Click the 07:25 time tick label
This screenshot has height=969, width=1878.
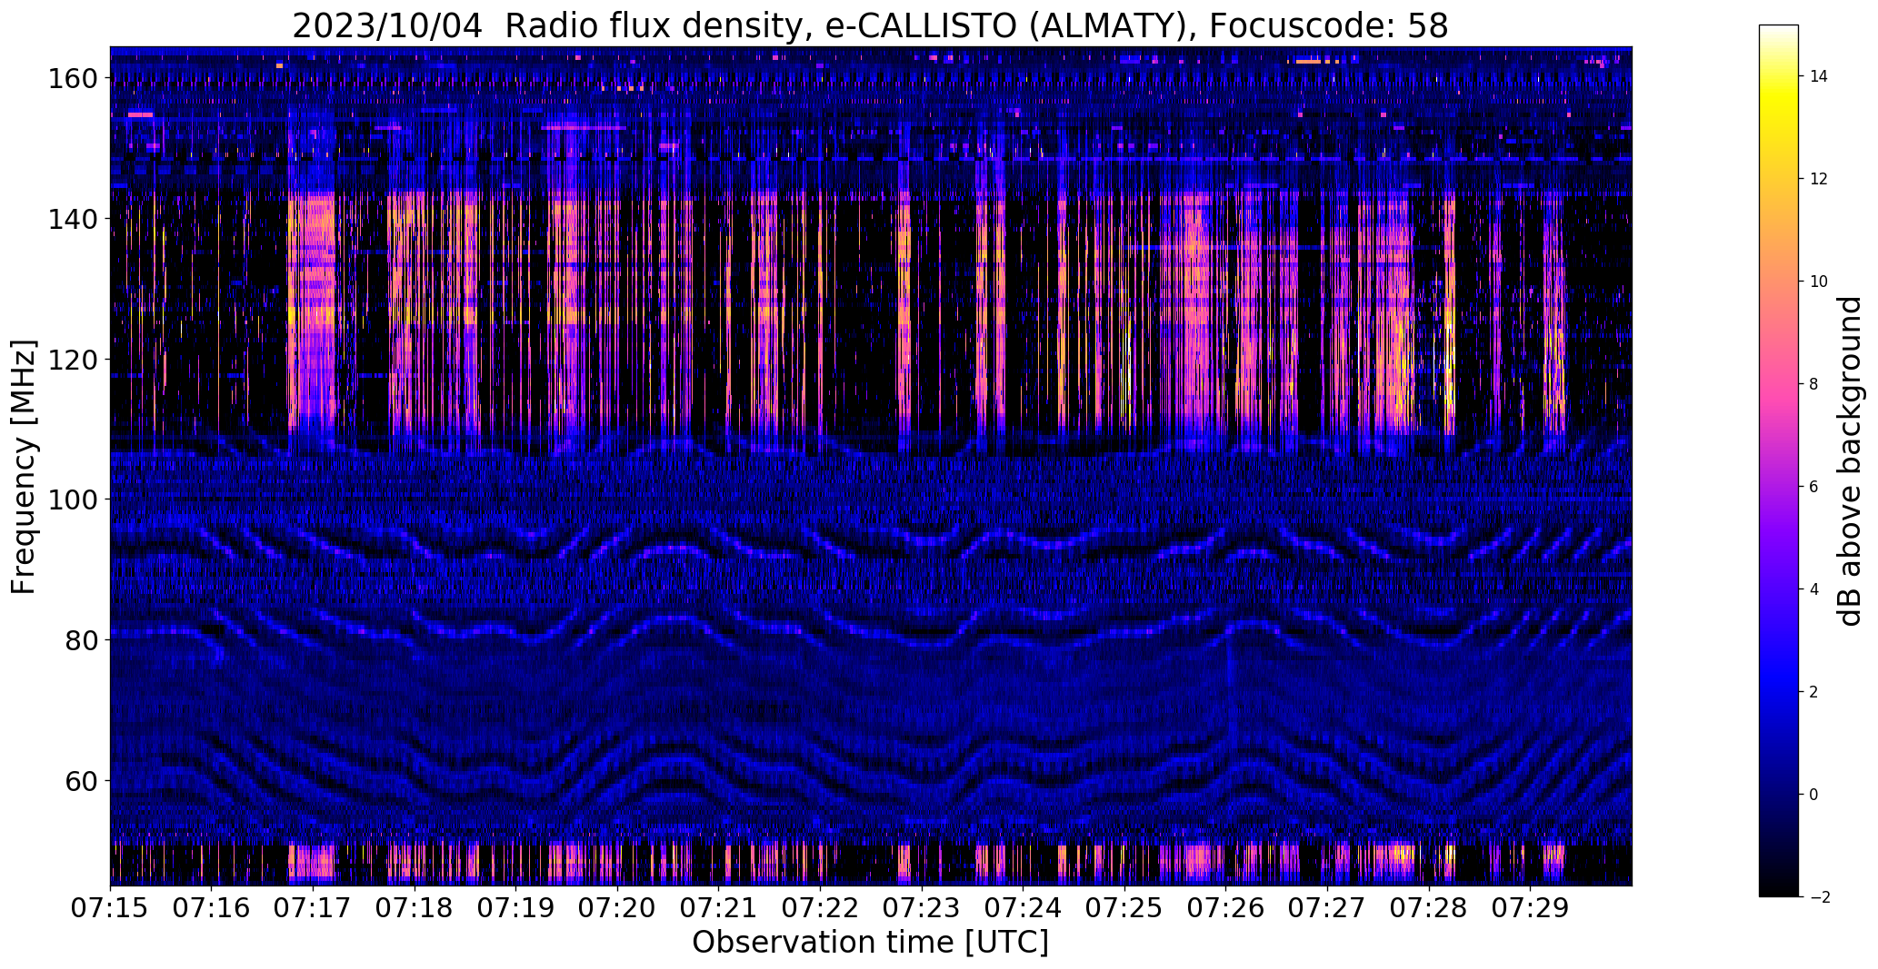1124,908
